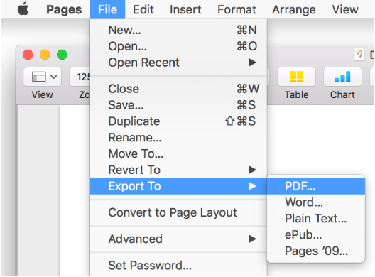375x277 pixels.
Task: Open the Apple menu
Action: coord(23,9)
